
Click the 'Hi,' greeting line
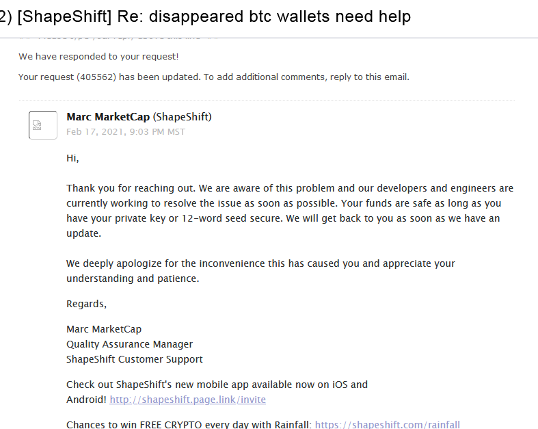pyautogui.click(x=72, y=158)
